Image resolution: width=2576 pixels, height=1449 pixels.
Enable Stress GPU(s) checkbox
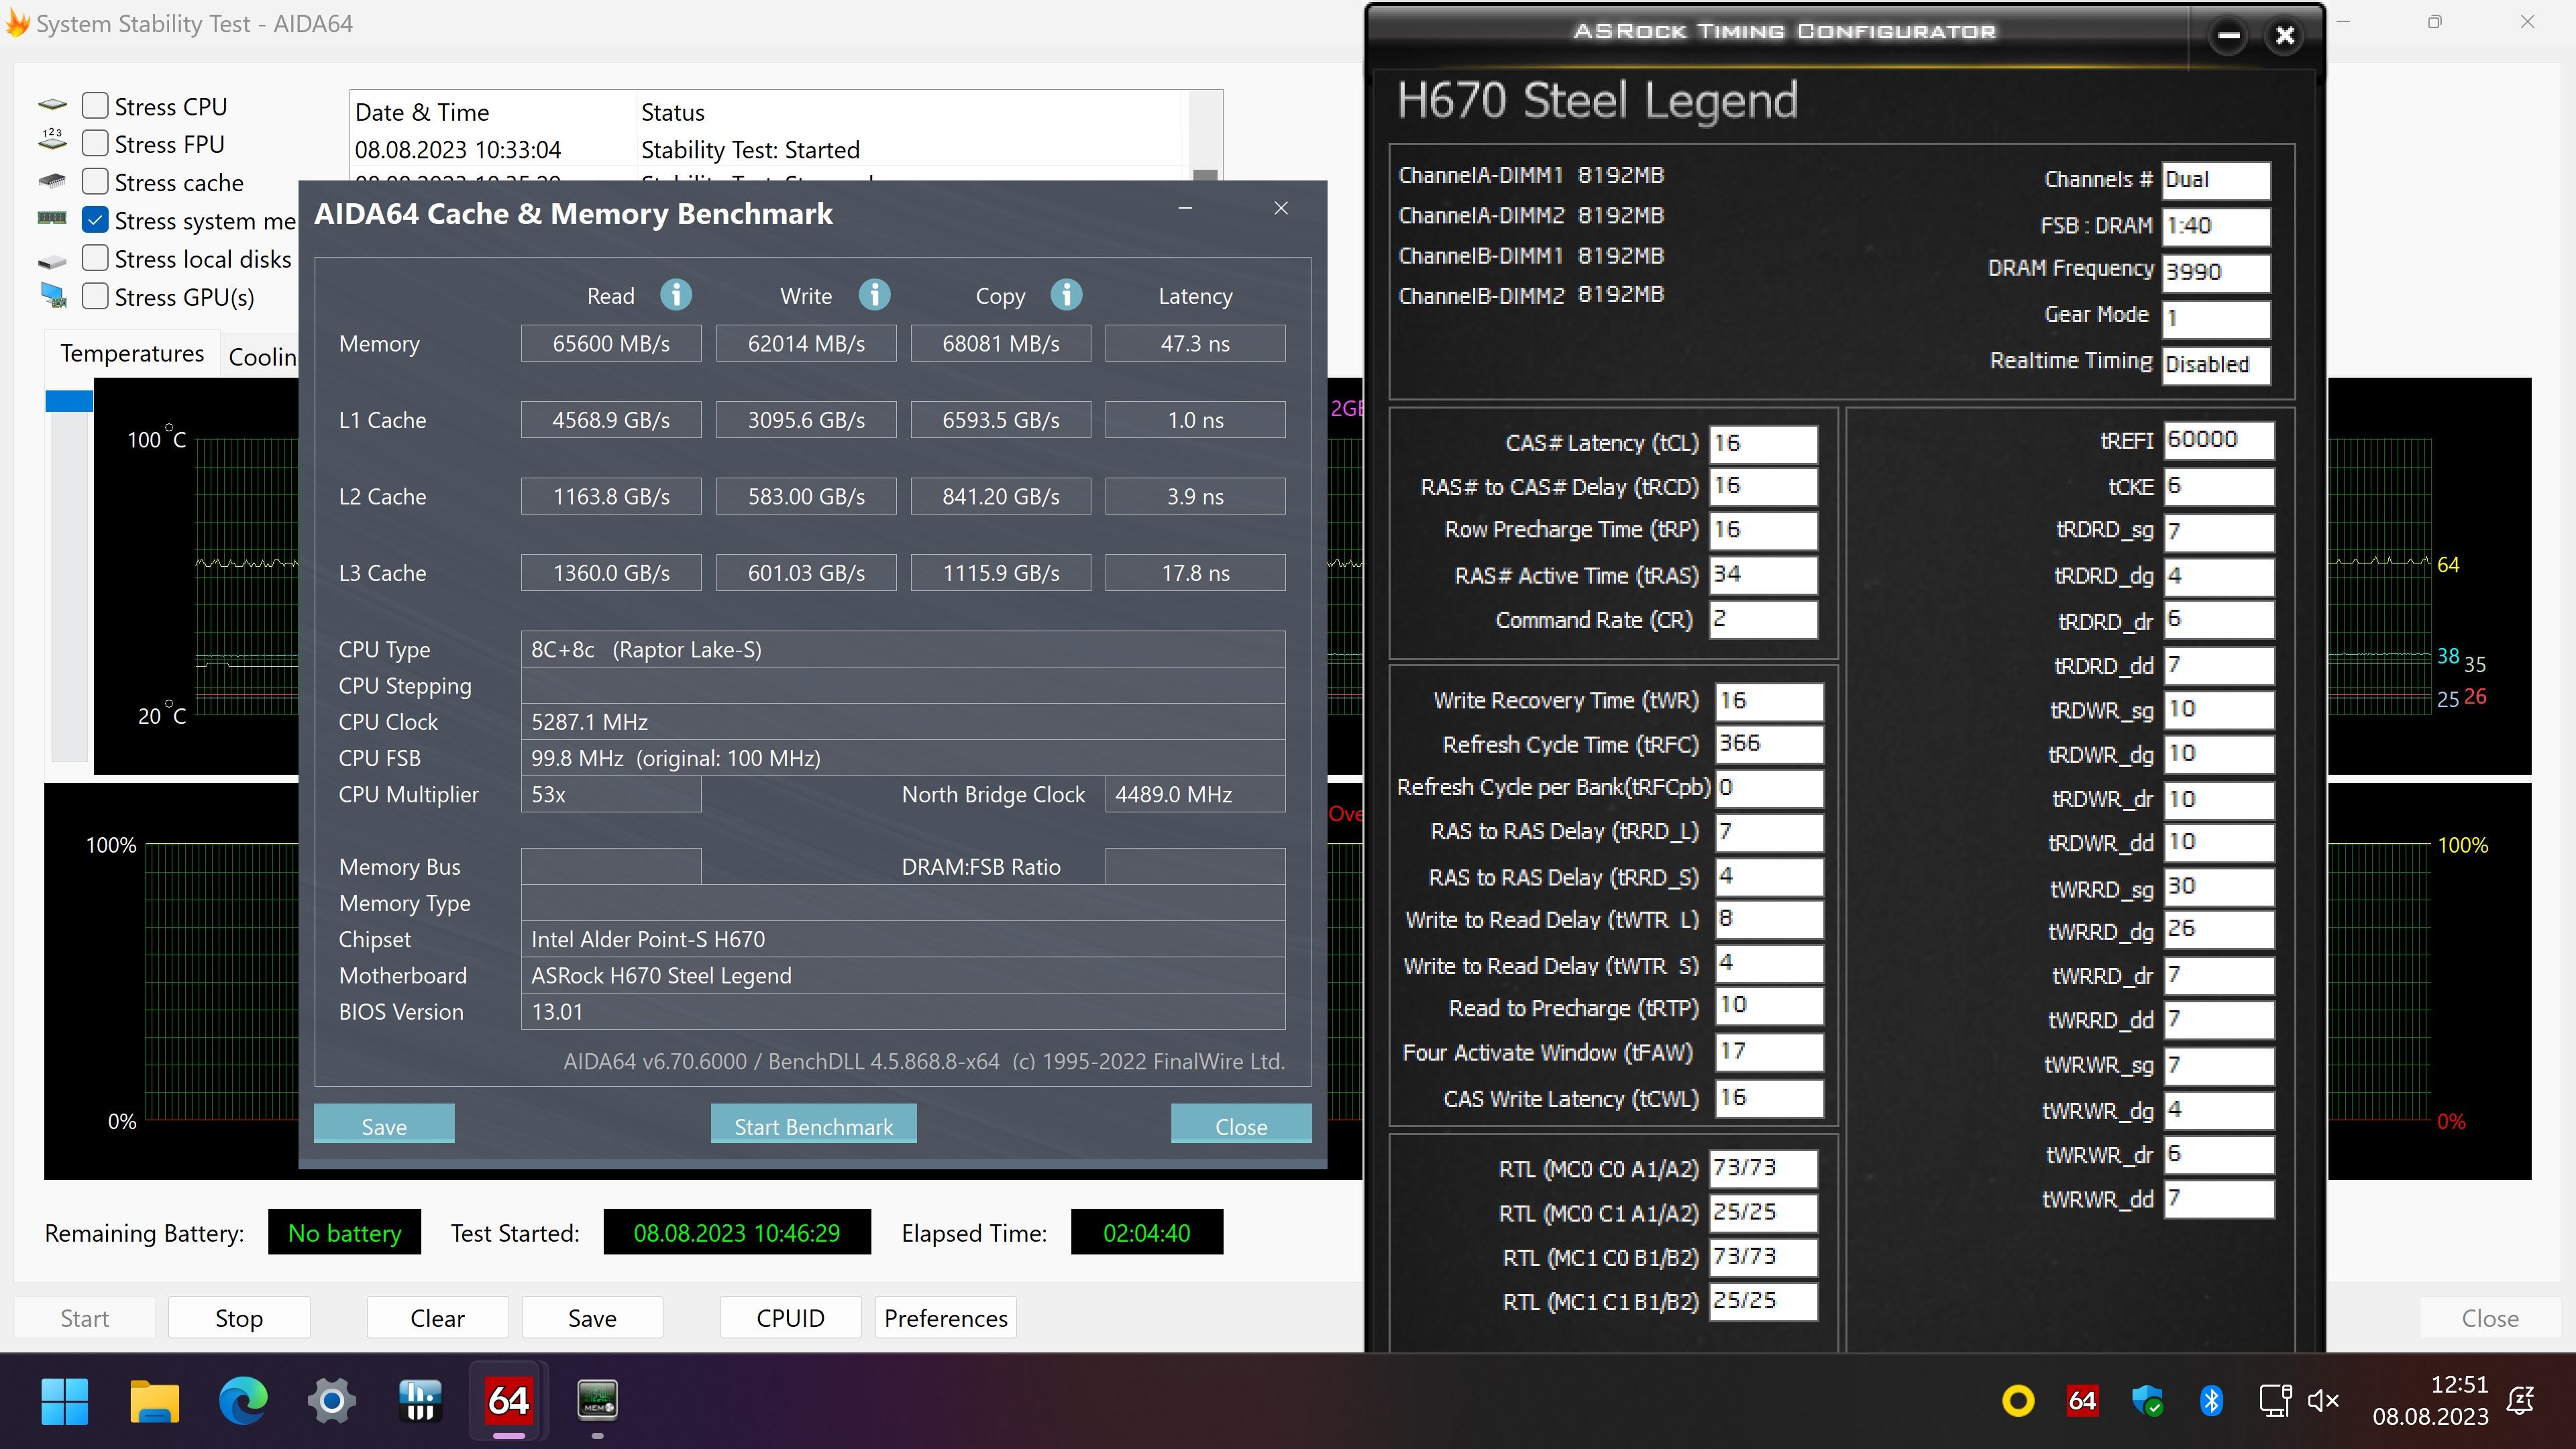point(95,296)
